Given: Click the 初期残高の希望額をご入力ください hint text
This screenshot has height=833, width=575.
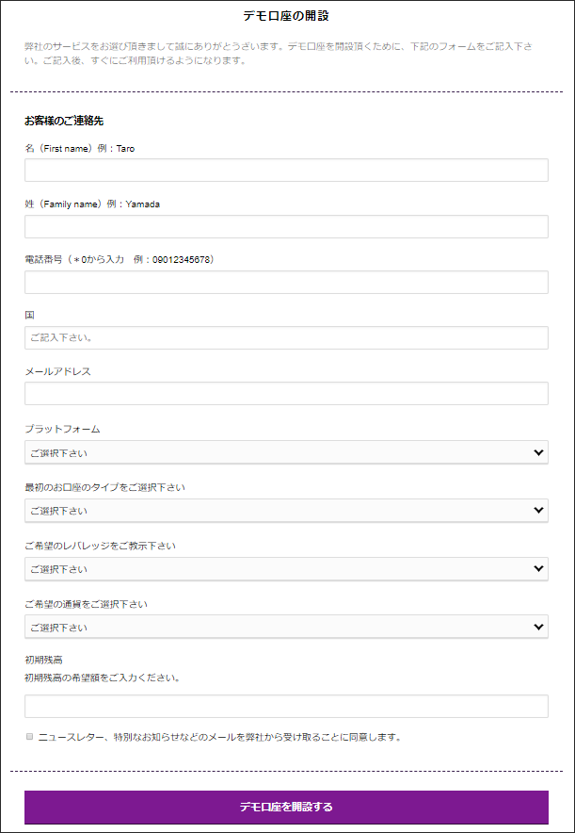Looking at the screenshot, I should (102, 678).
